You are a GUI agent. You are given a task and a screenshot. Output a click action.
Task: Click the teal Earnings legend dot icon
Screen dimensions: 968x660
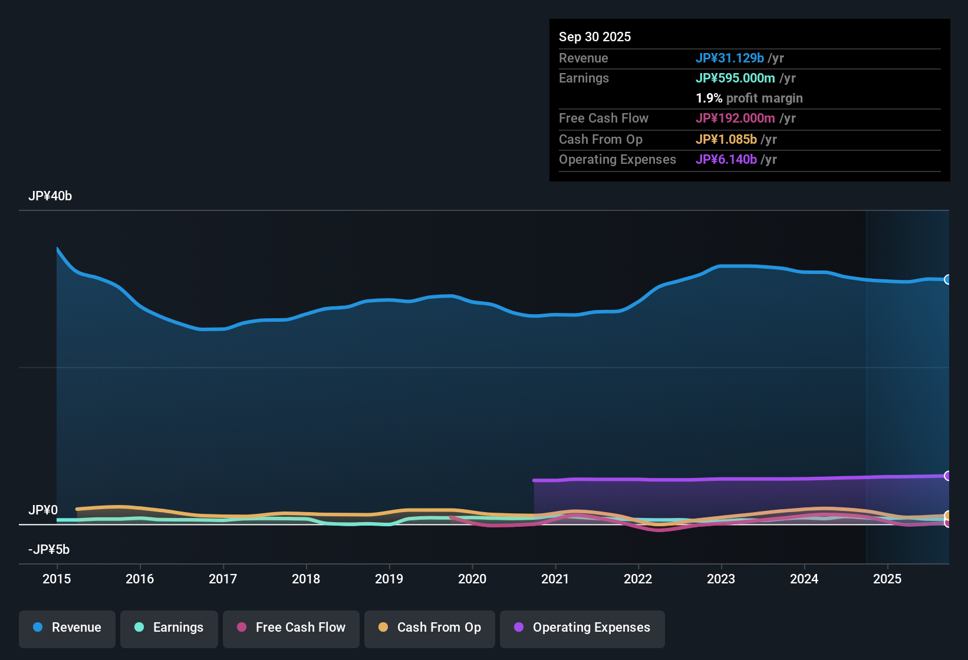[x=139, y=628]
